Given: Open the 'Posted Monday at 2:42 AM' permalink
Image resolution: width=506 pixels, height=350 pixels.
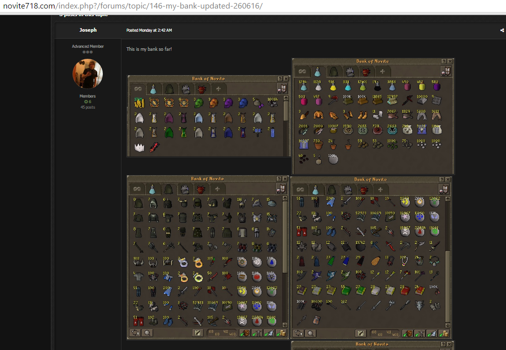Looking at the screenshot, I should click(x=149, y=30).
